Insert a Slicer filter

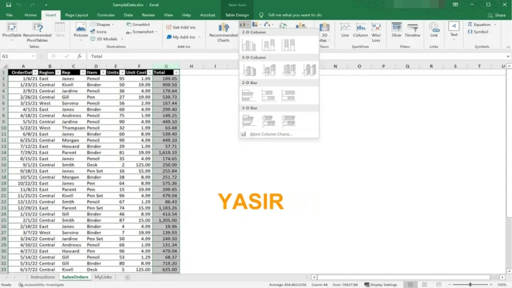[396, 30]
